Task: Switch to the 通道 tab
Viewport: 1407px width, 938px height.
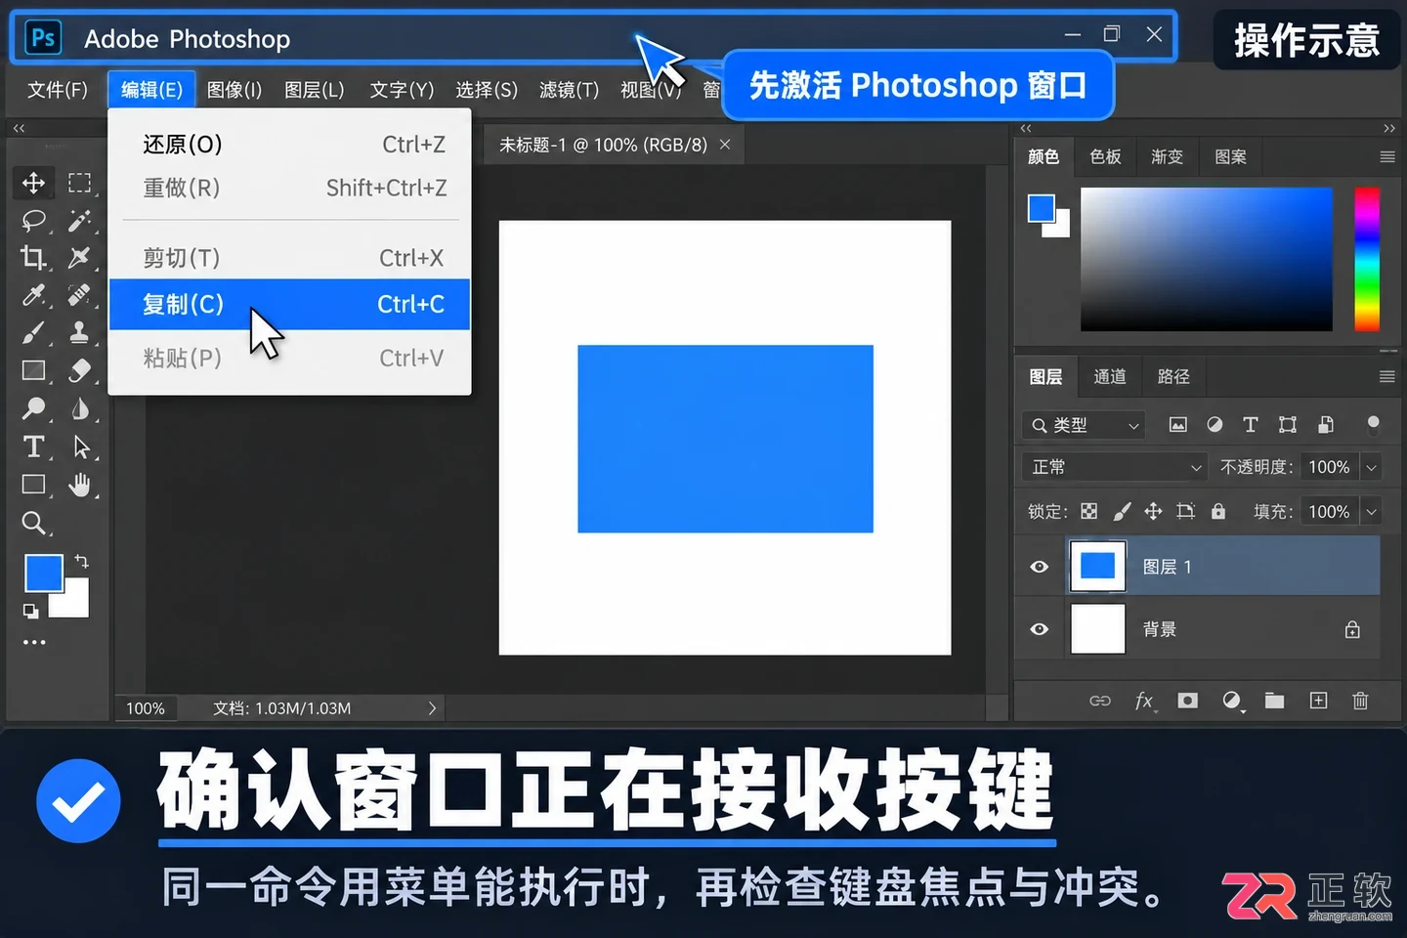Action: [1110, 376]
